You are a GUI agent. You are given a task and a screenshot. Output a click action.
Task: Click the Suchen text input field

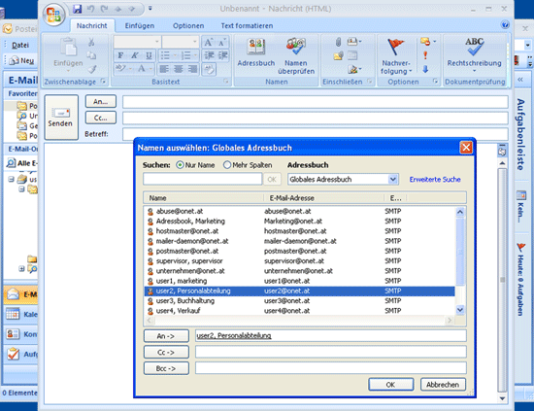(203, 179)
